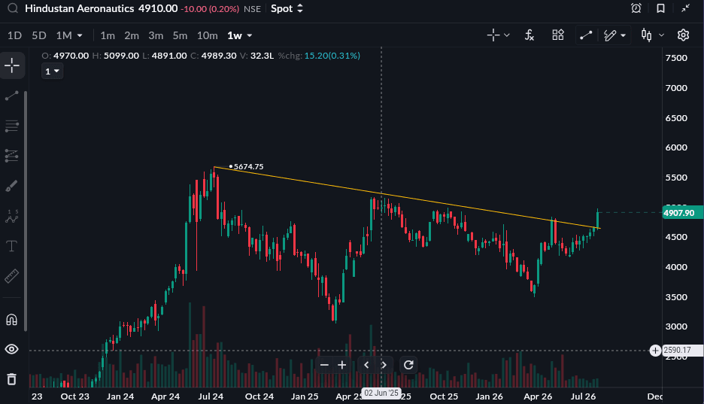
Task: Open the indicators fx menu
Action: pyautogui.click(x=530, y=35)
